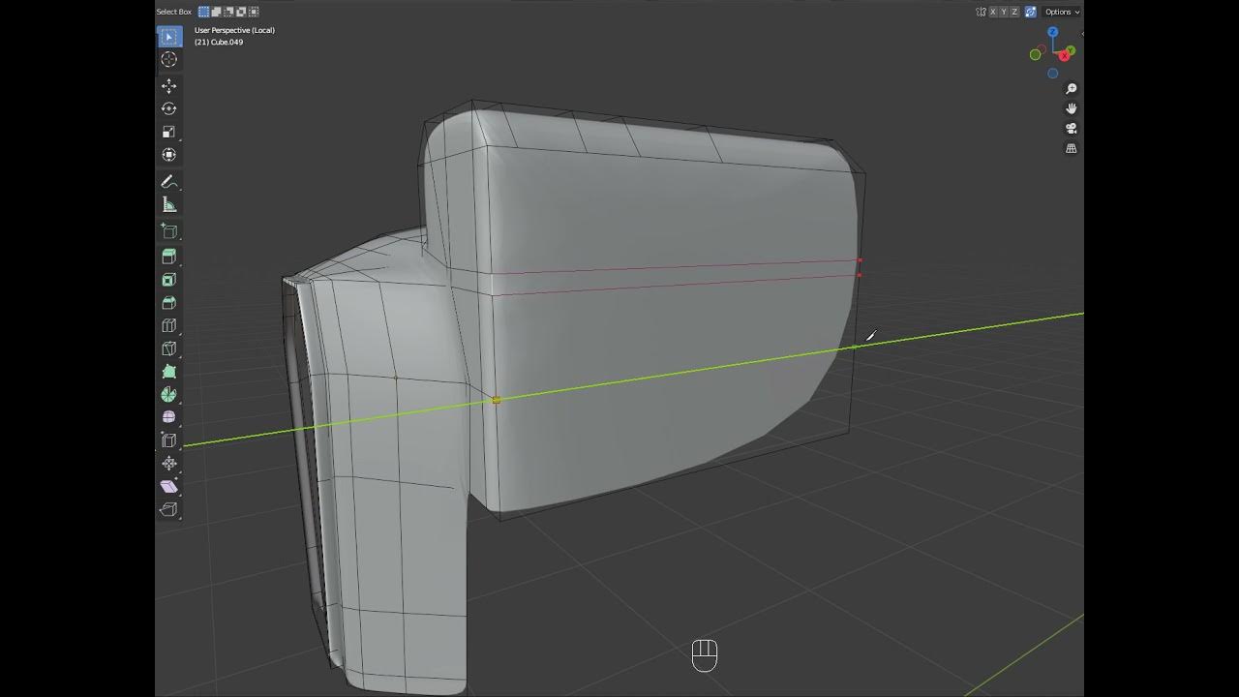Image resolution: width=1239 pixels, height=697 pixels.
Task: Select the Scale tool
Action: (169, 132)
